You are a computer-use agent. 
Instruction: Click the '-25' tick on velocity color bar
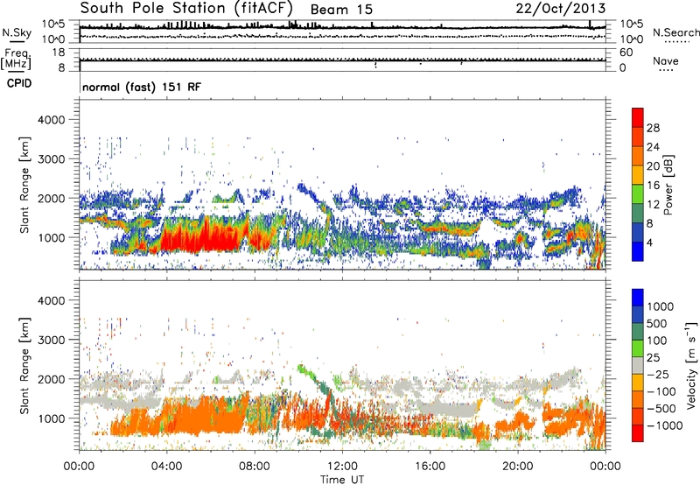pos(659,374)
